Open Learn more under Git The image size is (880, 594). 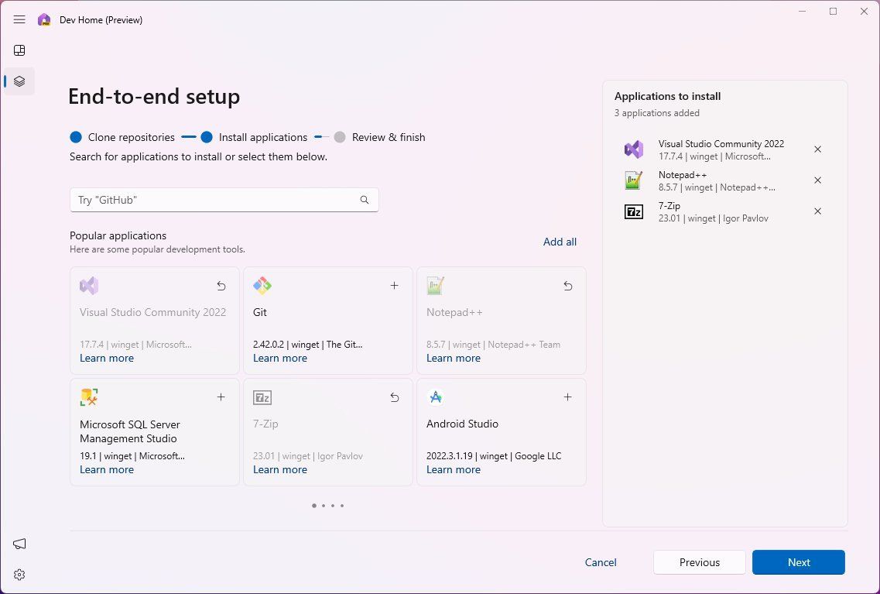coord(279,358)
